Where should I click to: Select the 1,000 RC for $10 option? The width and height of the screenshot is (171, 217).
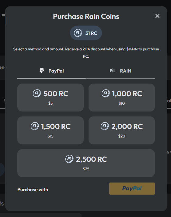[x=122, y=97]
